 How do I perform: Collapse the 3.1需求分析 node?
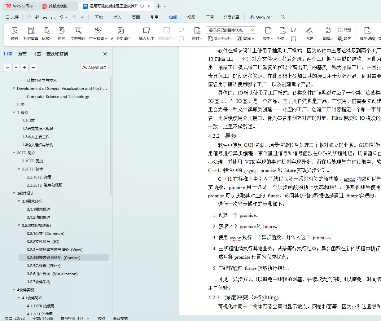(19, 201)
